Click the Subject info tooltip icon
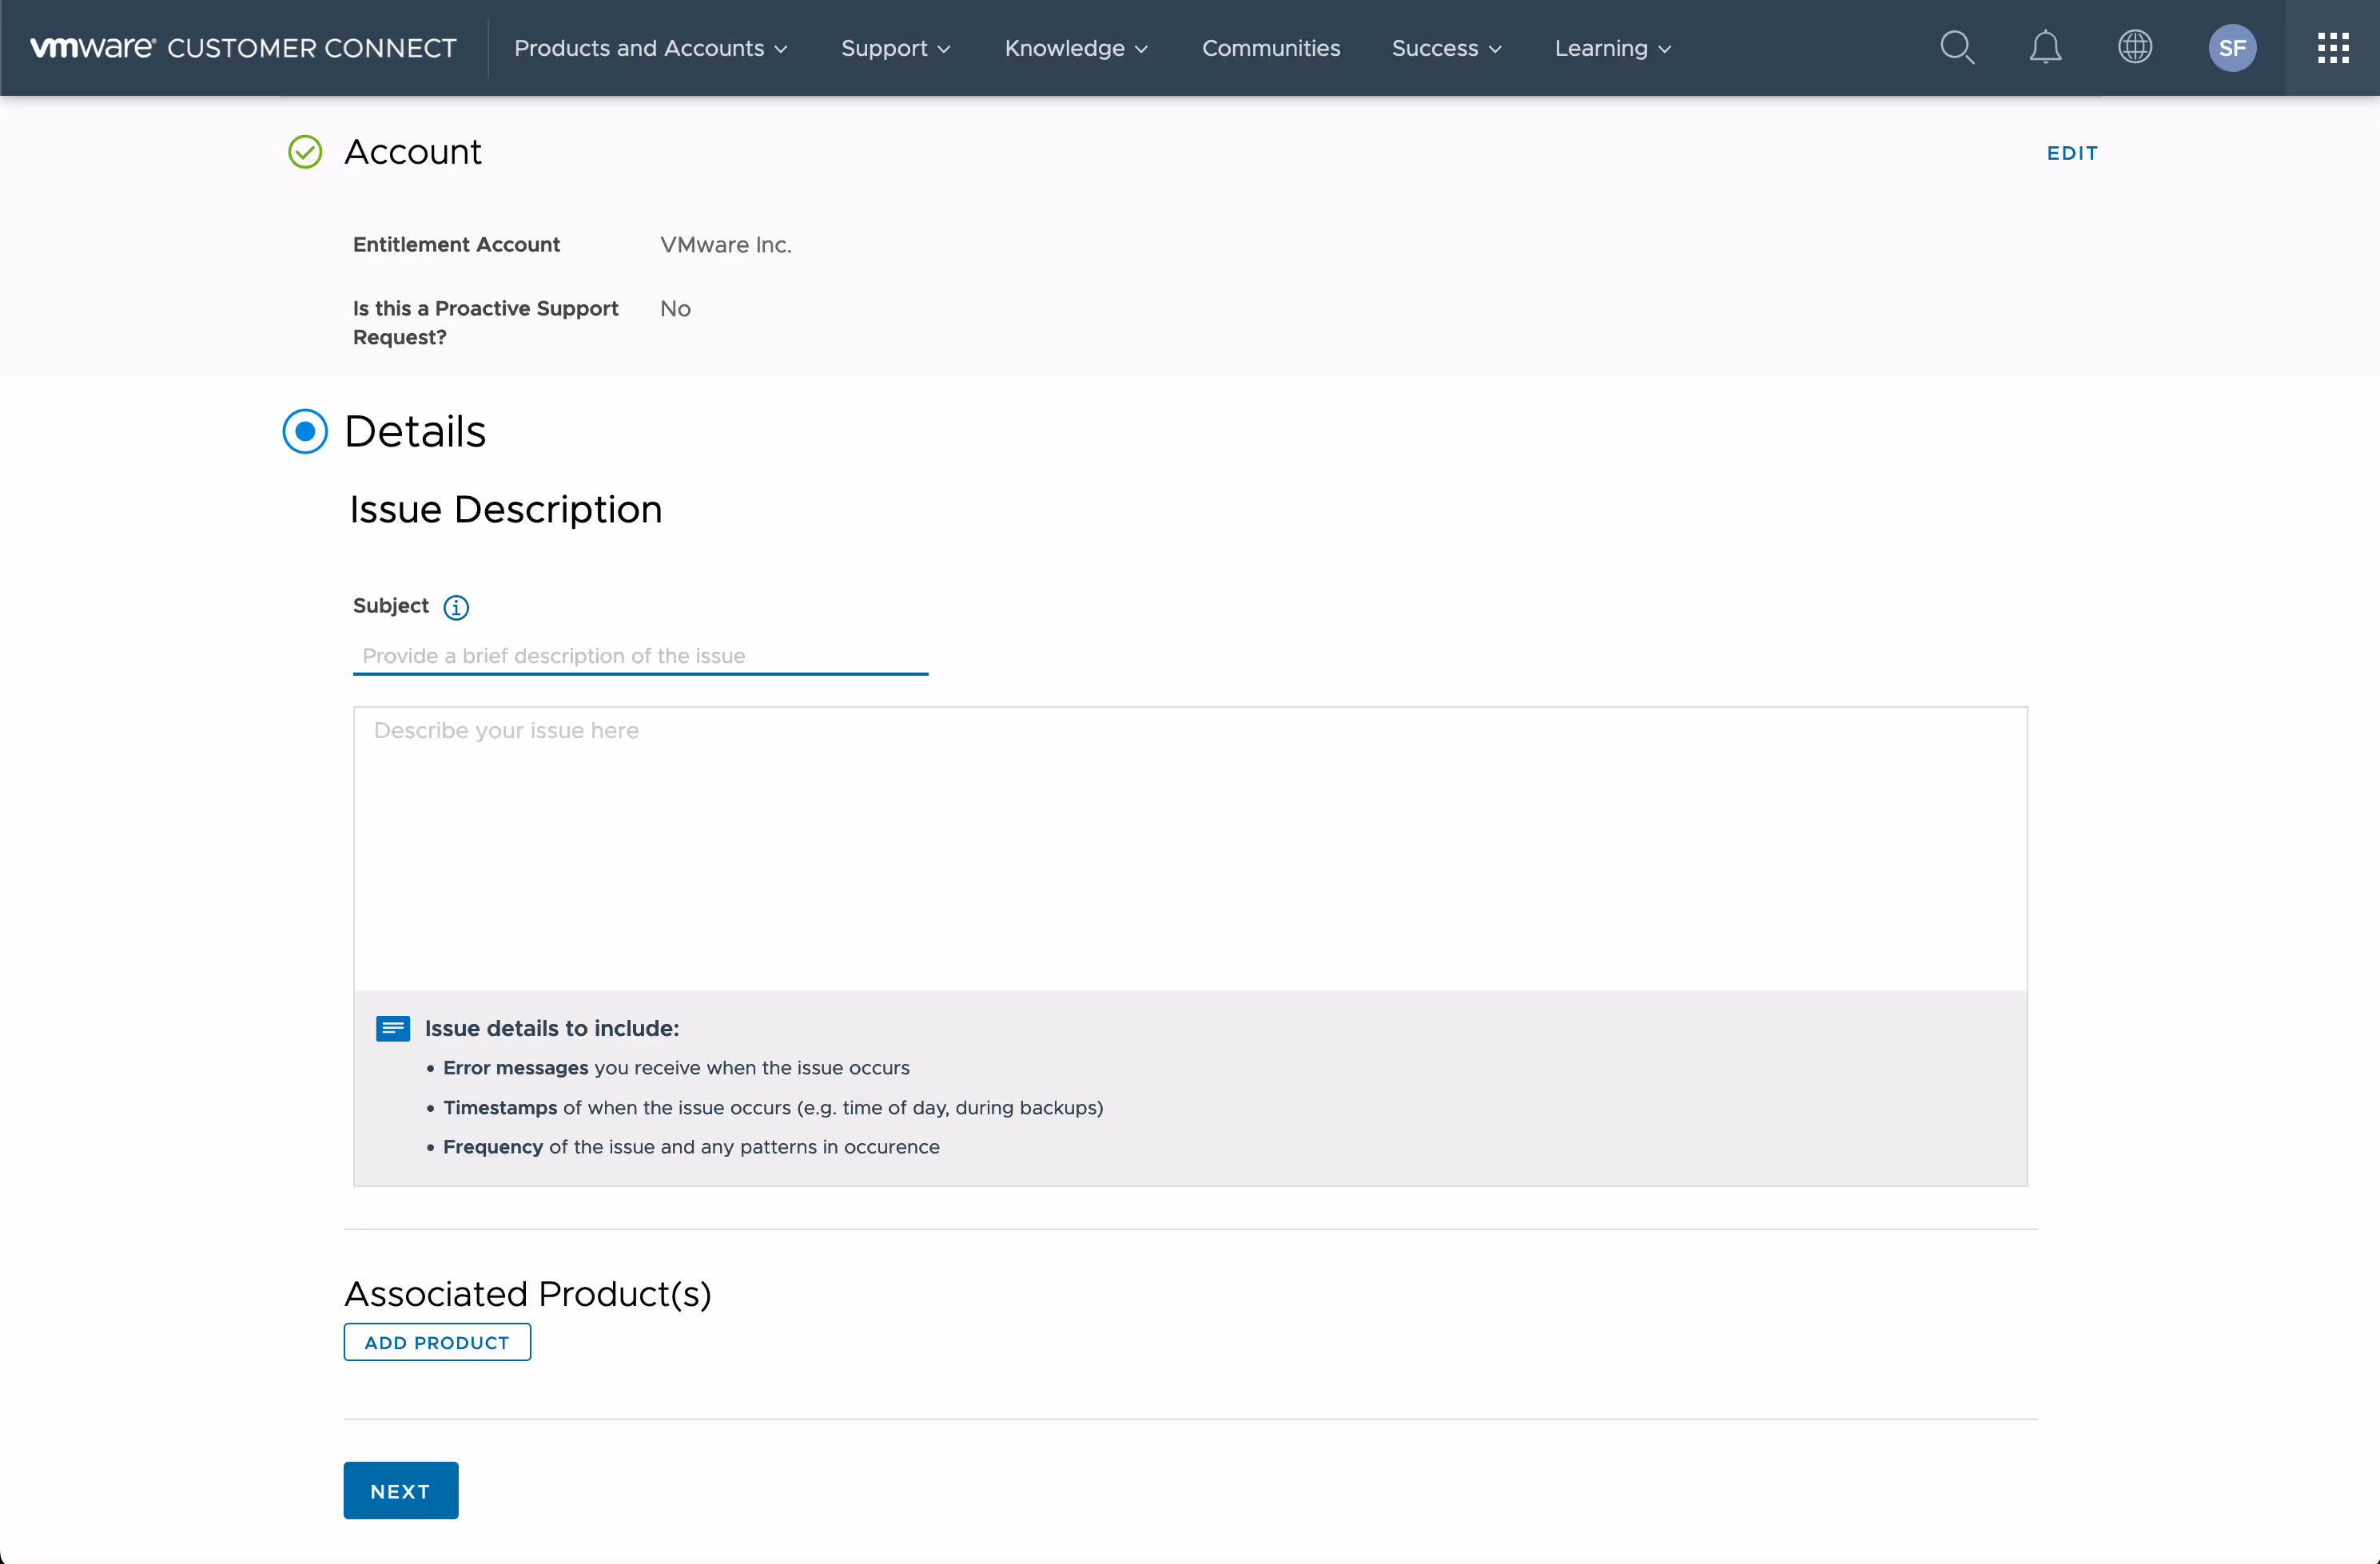 (x=456, y=608)
